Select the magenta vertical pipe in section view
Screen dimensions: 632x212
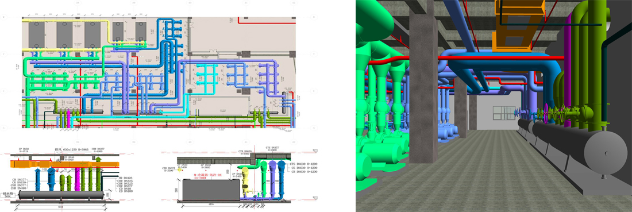78,179
